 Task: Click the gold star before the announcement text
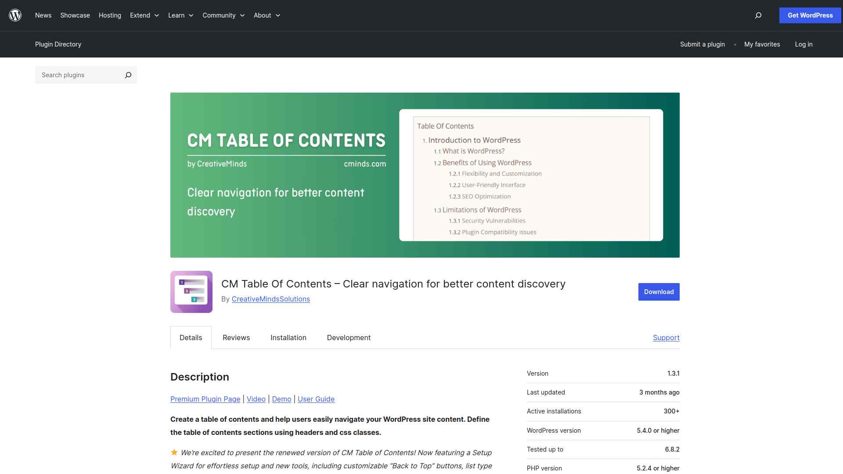(x=174, y=452)
